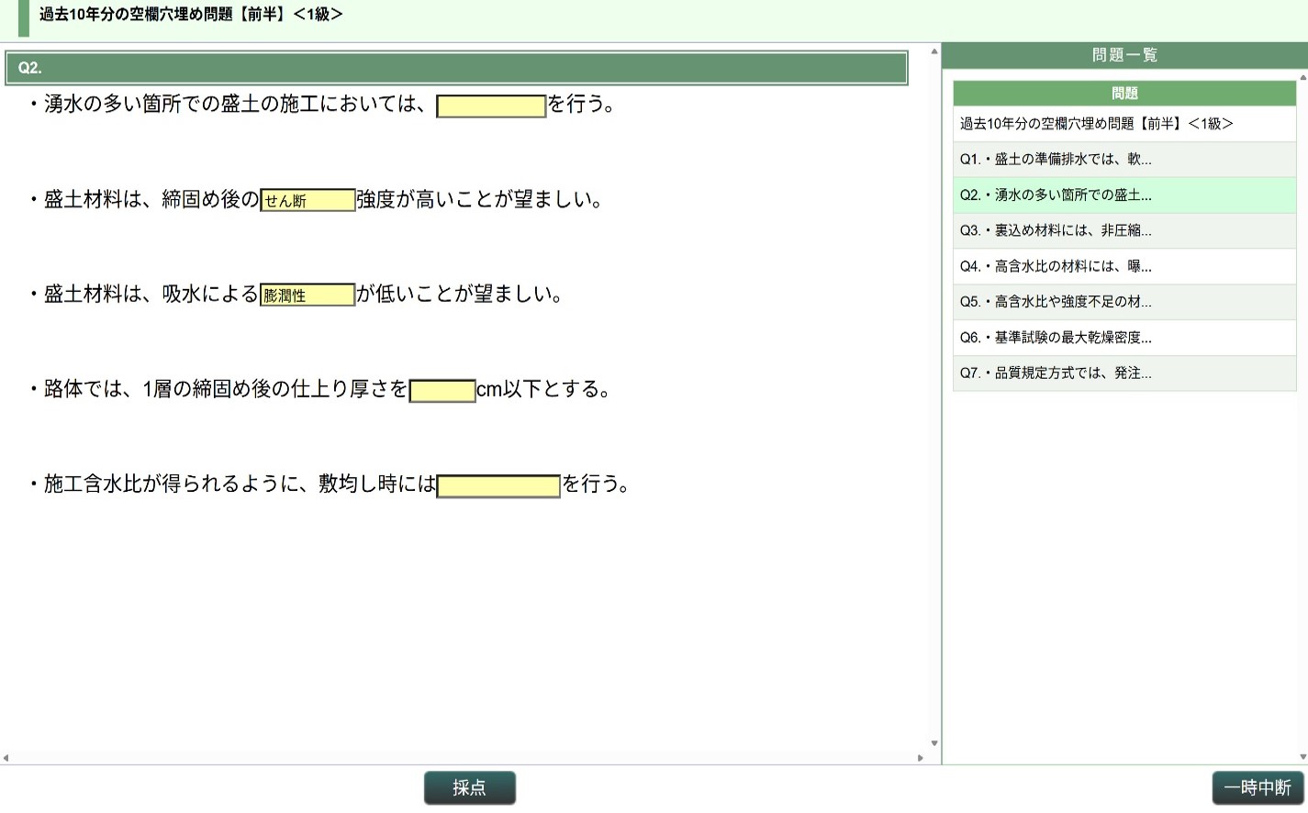
Task: Click the blank field after 敷均し時には
Action: click(x=498, y=485)
